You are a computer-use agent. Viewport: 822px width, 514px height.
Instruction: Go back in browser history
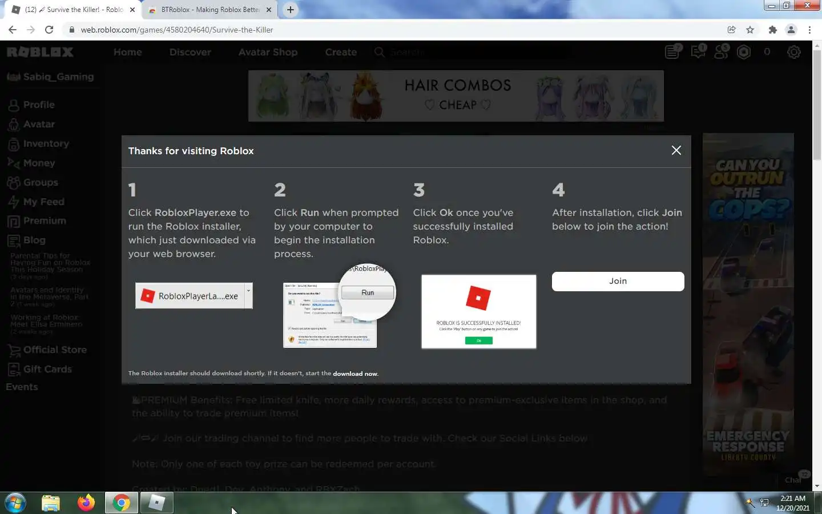[13, 30]
